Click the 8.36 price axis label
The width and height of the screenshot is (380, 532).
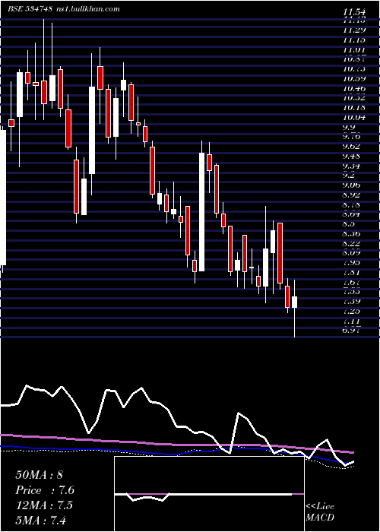click(351, 234)
